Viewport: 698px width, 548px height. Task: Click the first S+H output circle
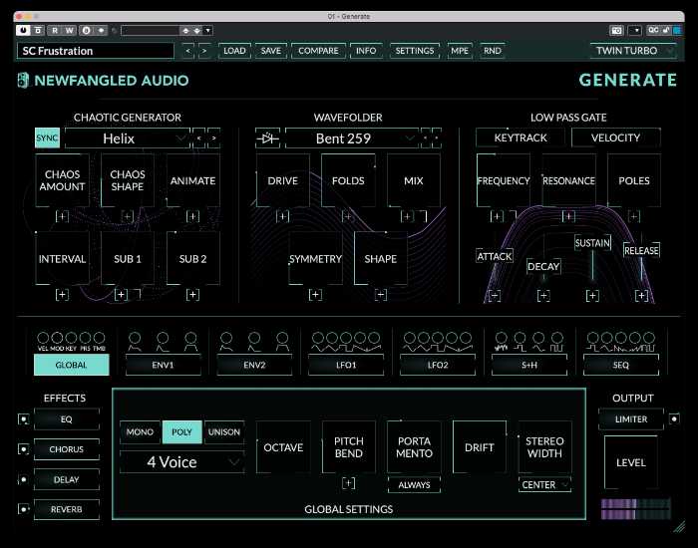[502, 338]
